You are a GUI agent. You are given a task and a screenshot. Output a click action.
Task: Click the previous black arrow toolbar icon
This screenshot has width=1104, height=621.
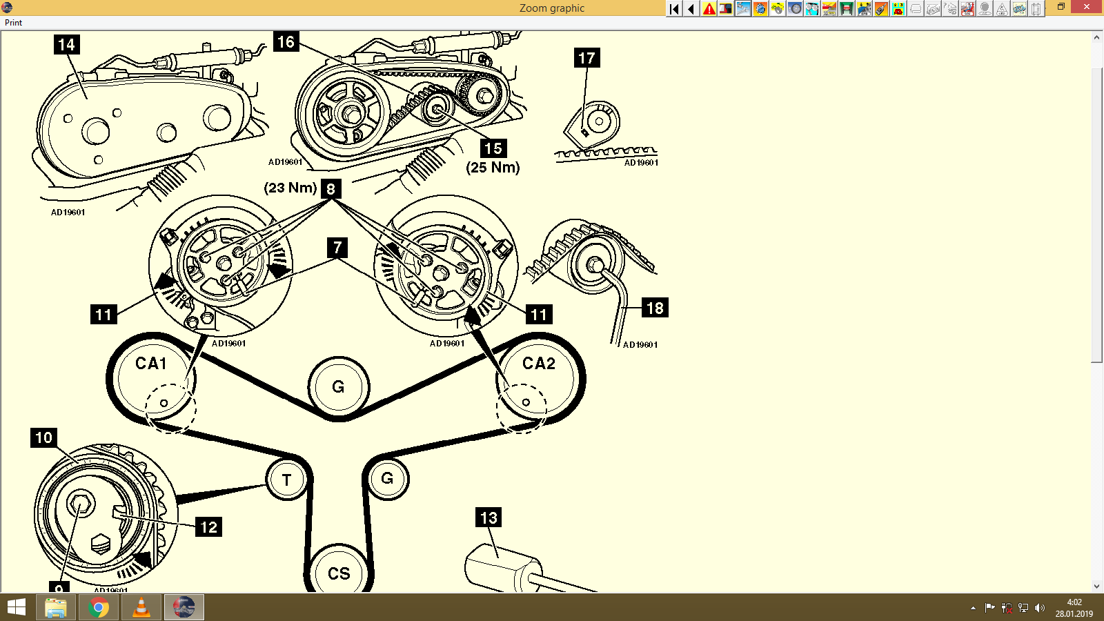pos(690,9)
